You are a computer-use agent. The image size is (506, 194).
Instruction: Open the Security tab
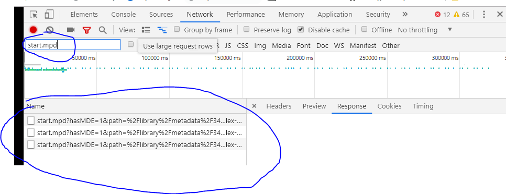pos(378,15)
